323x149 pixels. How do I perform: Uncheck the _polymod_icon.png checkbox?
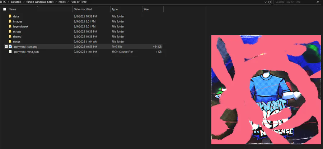point(6,47)
